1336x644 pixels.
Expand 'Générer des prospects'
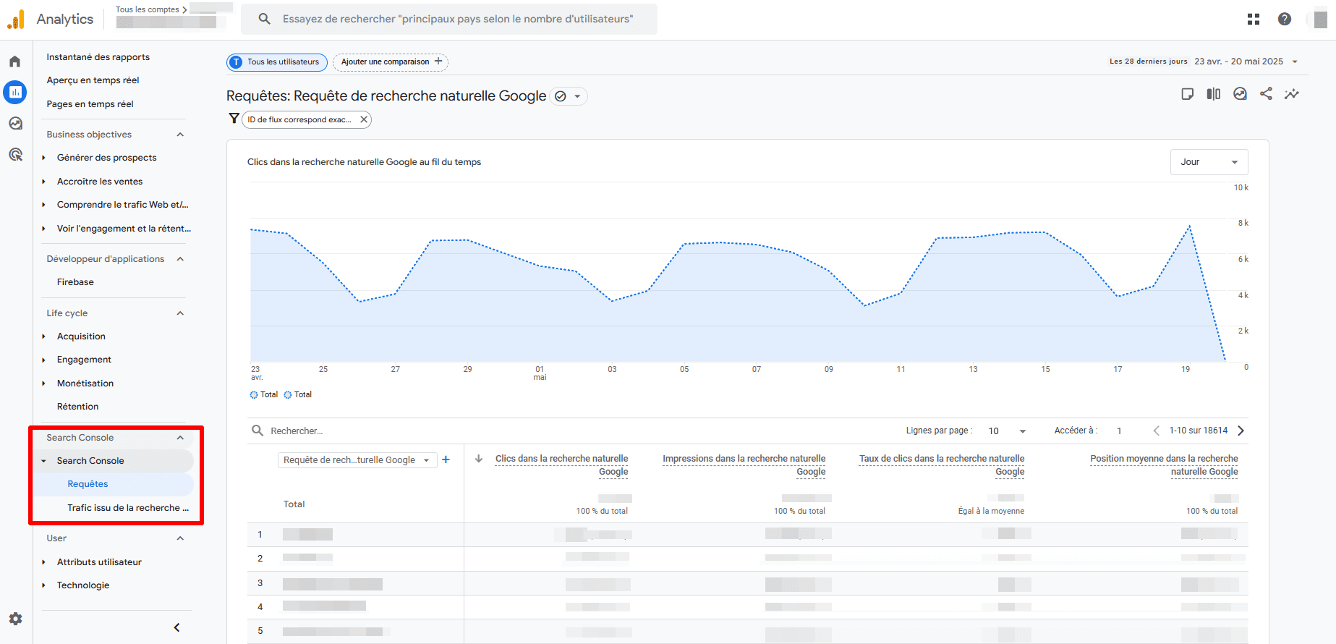pyautogui.click(x=44, y=158)
